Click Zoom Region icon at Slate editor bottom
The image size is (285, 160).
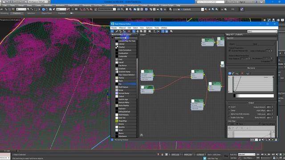[x=266, y=140]
